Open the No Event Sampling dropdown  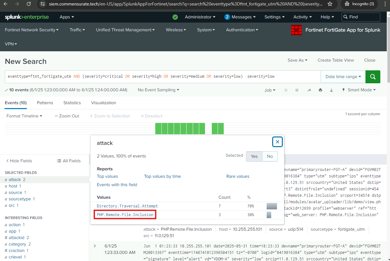tap(158, 90)
